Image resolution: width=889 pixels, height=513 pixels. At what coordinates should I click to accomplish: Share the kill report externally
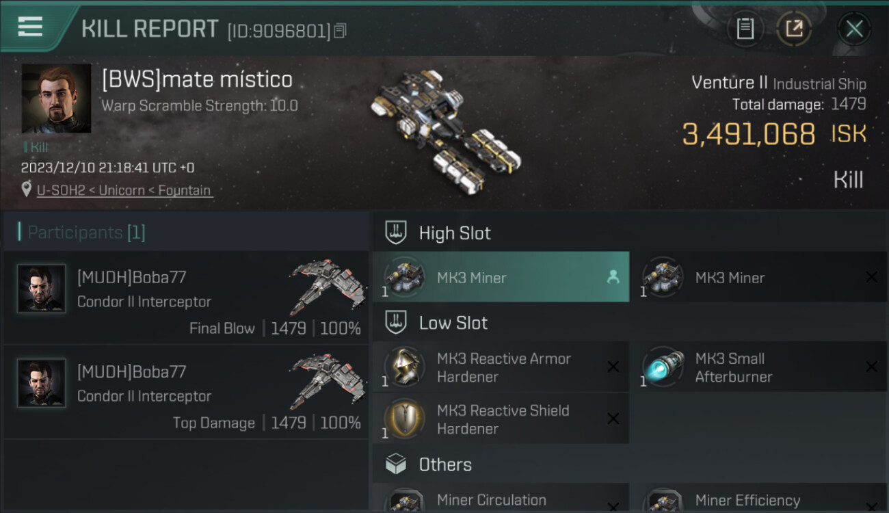coord(794,29)
